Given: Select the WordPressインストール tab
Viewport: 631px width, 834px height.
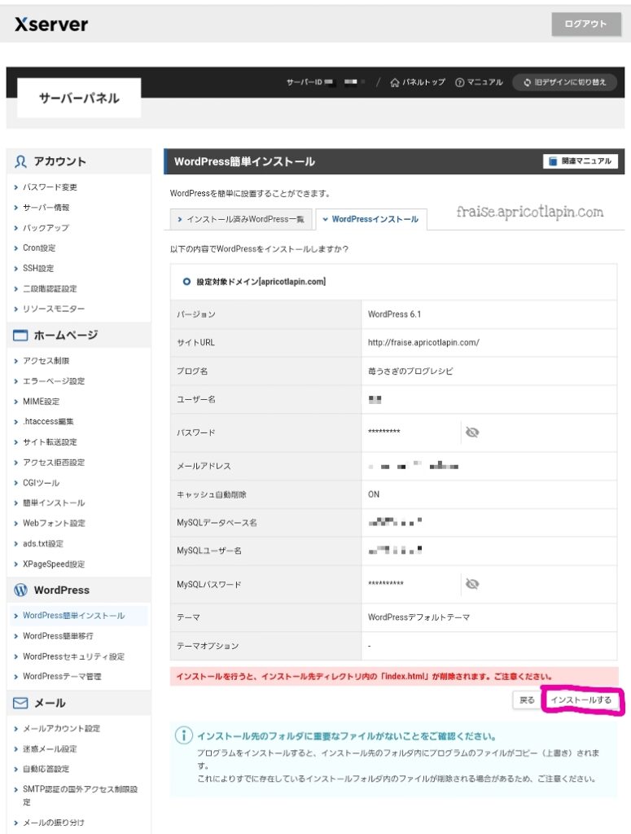Looking at the screenshot, I should (x=370, y=219).
